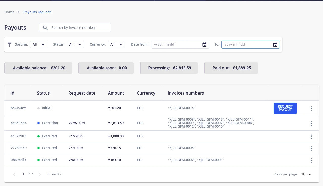Click invoice number "XJLLIGFM-0014"

point(182,108)
